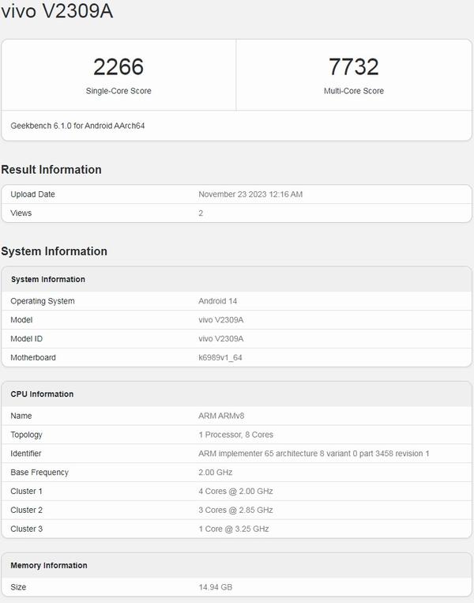Click the Cluster 2 label
The image size is (474, 603).
pyautogui.click(x=27, y=510)
